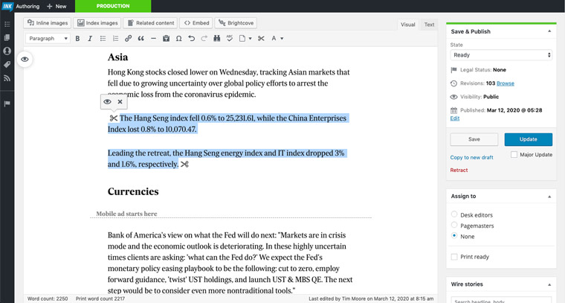The height and width of the screenshot is (303, 565).
Task: Insert a bulleted list
Action: point(103,38)
